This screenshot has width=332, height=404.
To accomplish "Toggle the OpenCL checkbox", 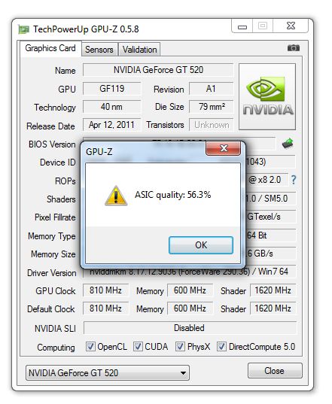I will click(x=90, y=347).
